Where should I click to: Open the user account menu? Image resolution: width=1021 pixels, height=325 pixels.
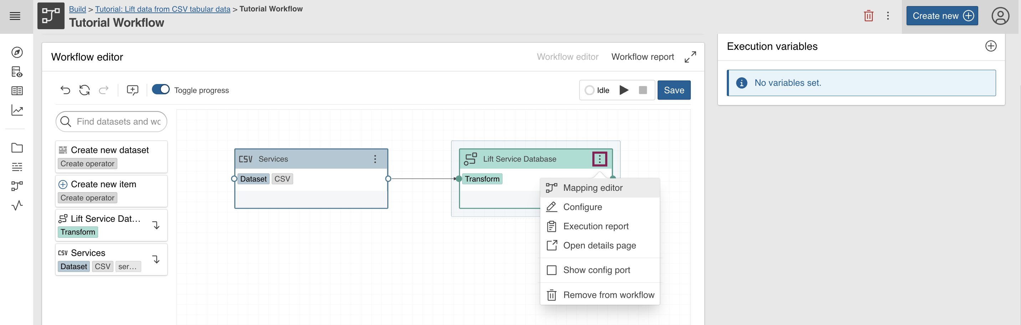(x=1000, y=16)
